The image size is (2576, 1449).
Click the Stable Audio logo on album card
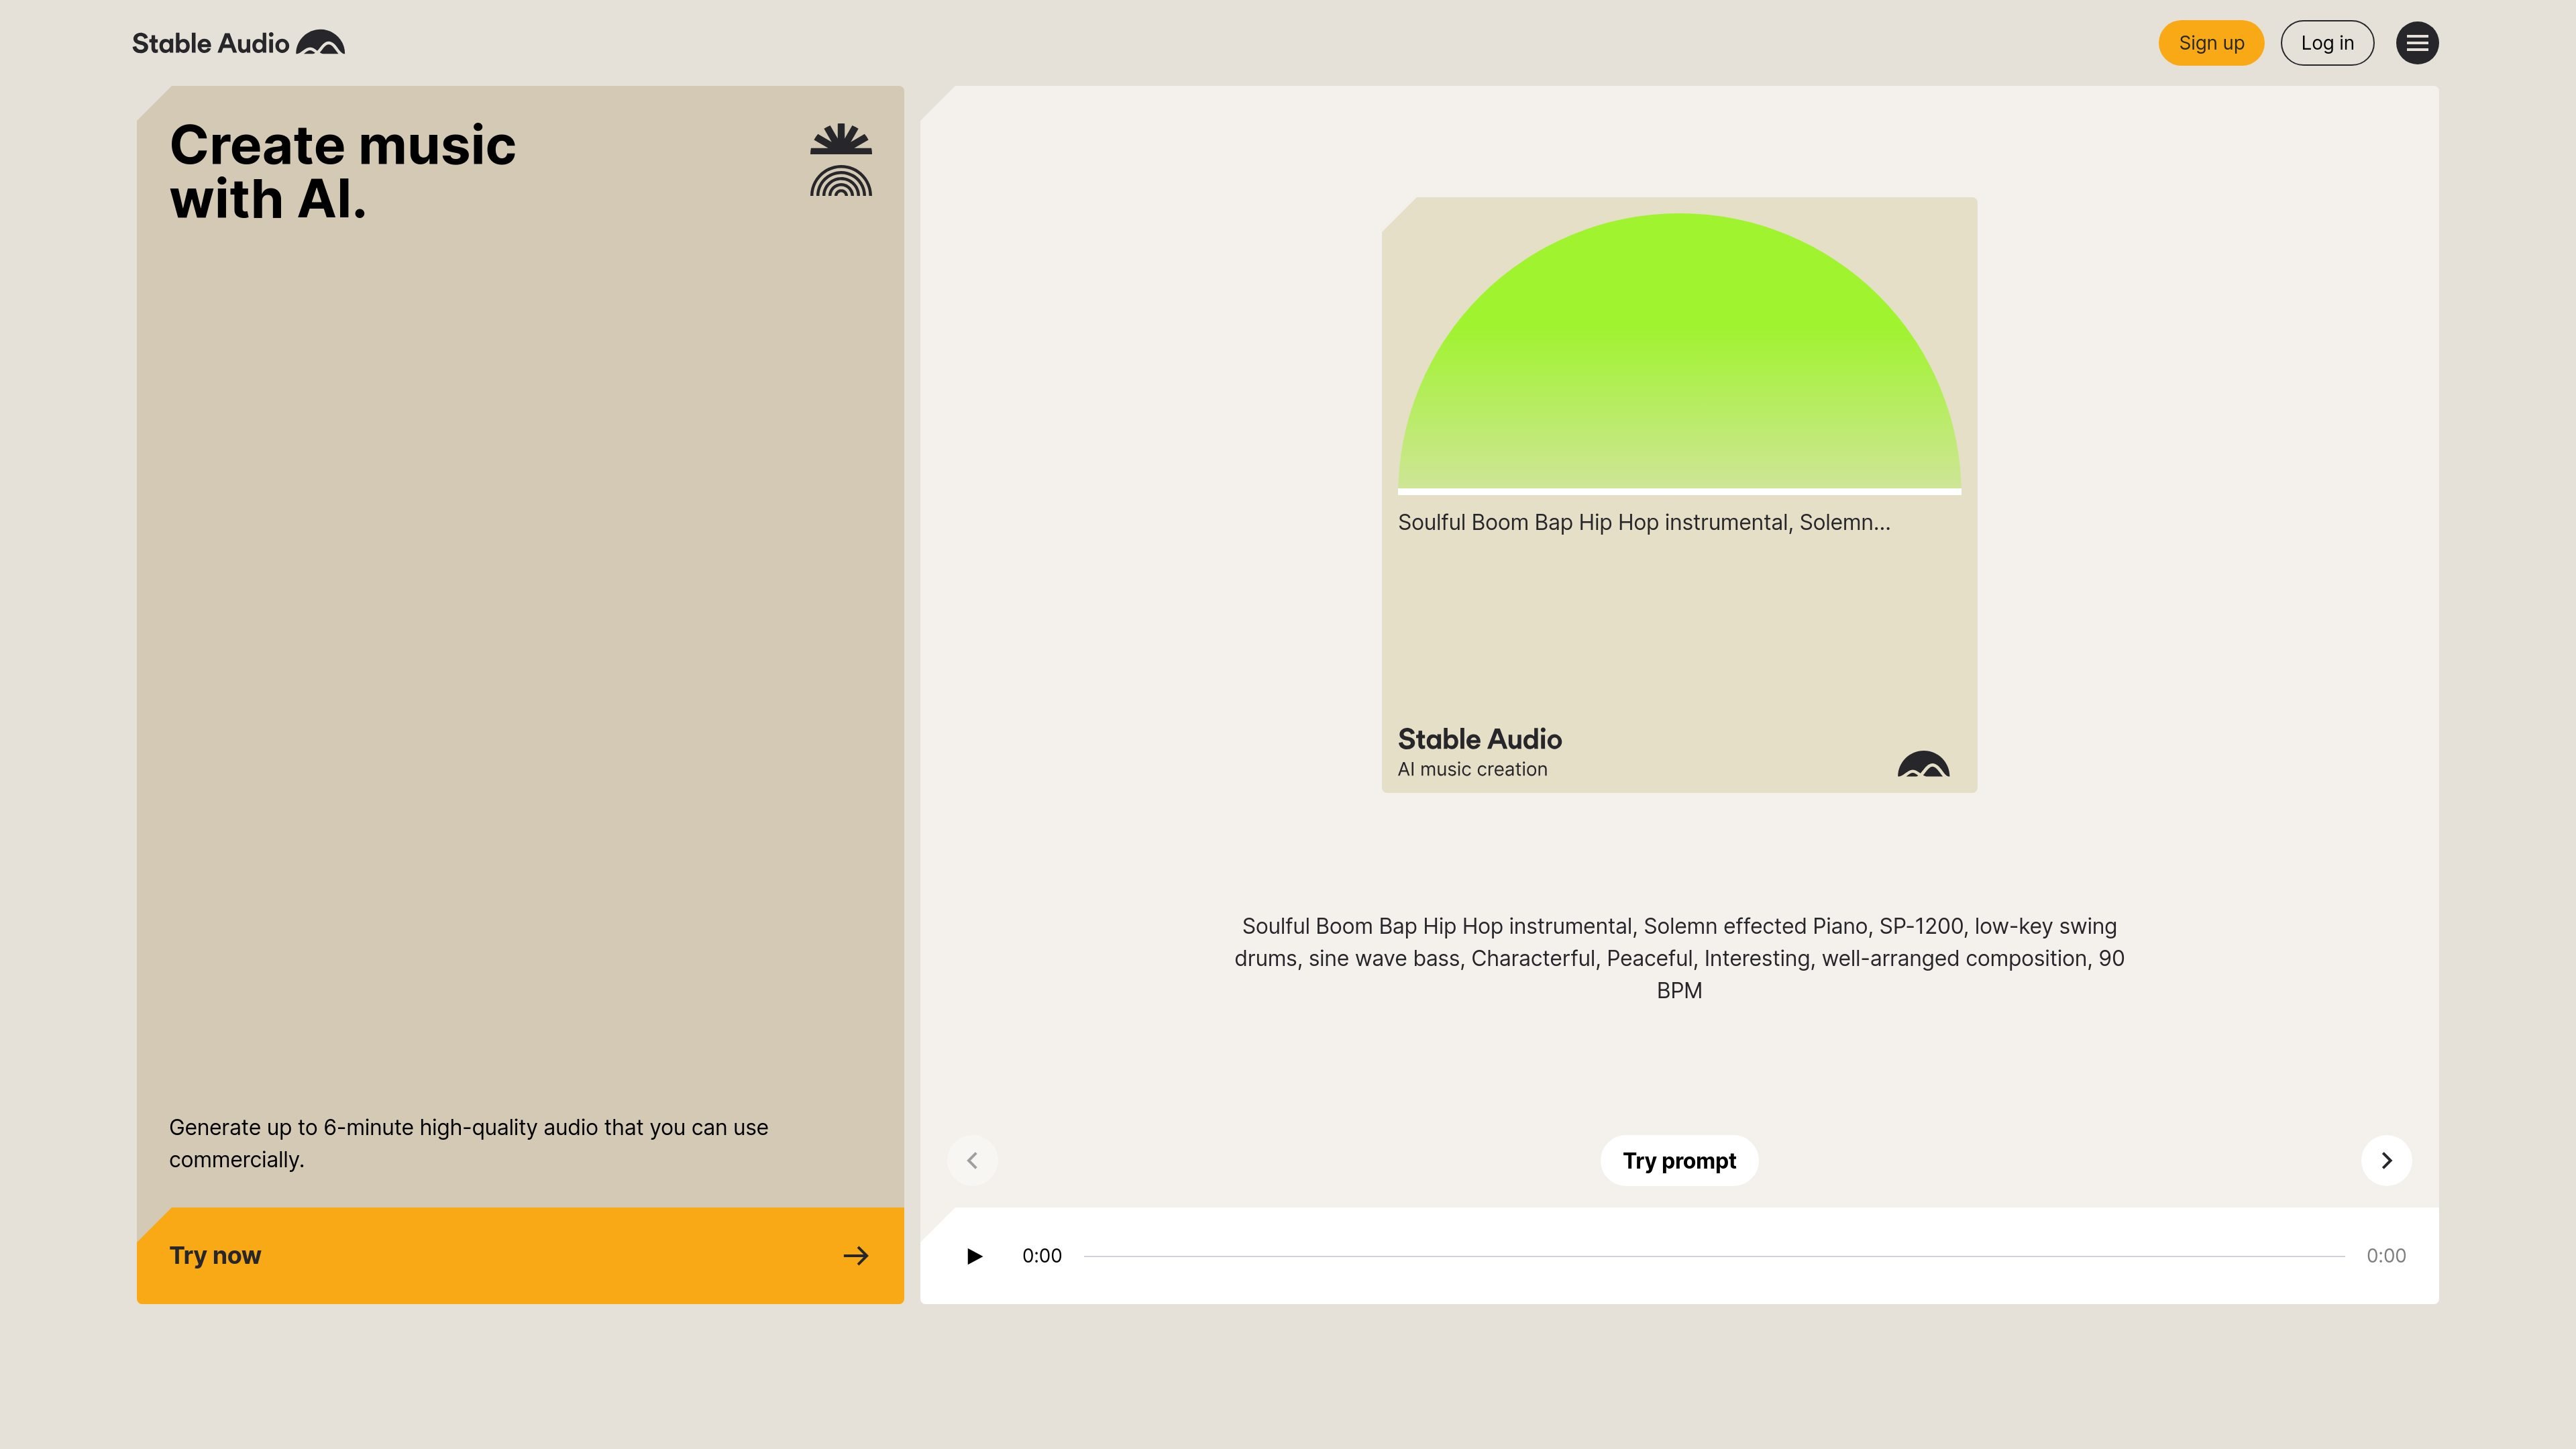[1923, 764]
